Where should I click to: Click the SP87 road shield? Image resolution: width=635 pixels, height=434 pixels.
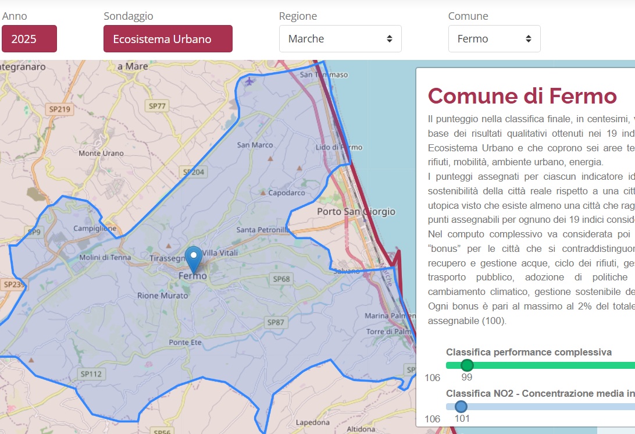point(276,322)
